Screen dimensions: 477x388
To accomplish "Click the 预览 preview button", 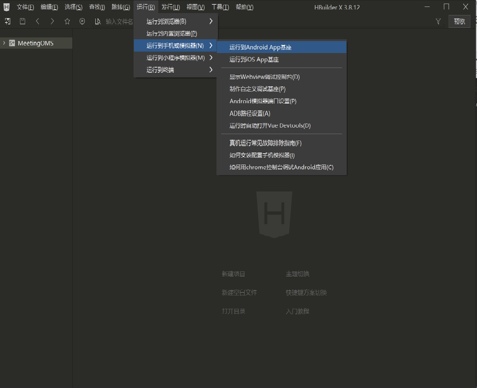I will (459, 21).
